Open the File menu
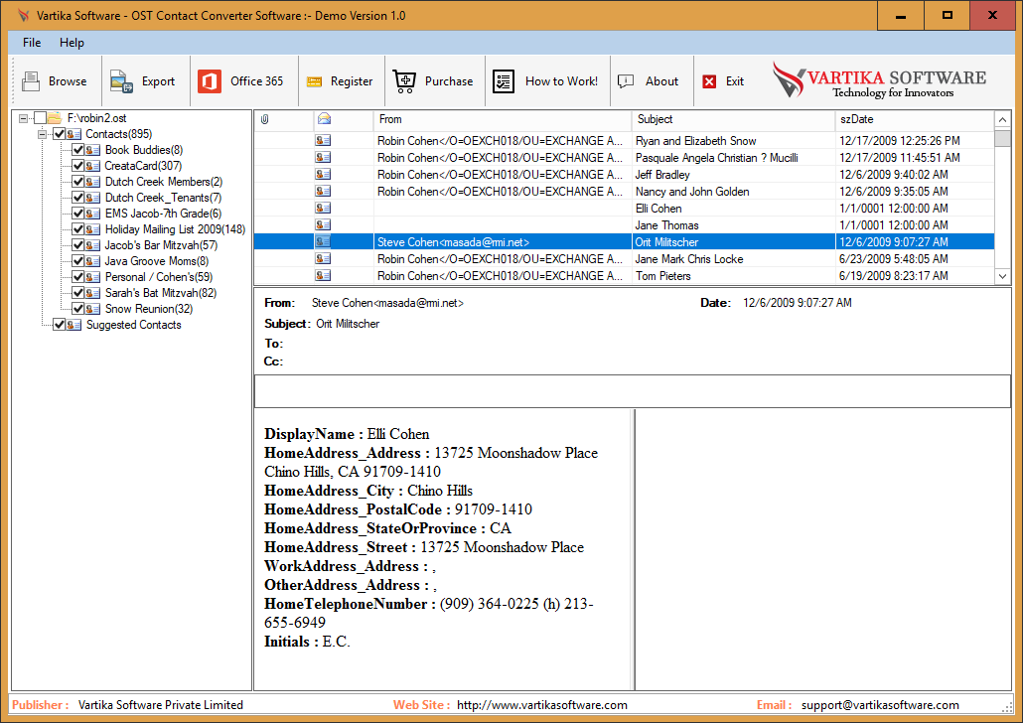The width and height of the screenshot is (1023, 723). [32, 43]
